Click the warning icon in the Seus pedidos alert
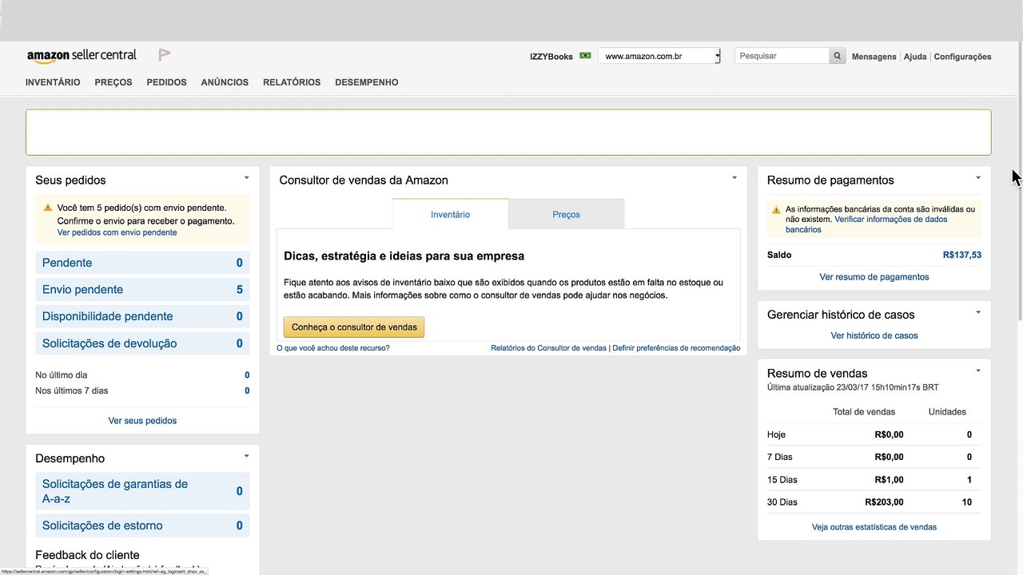1023x575 pixels. 48,208
